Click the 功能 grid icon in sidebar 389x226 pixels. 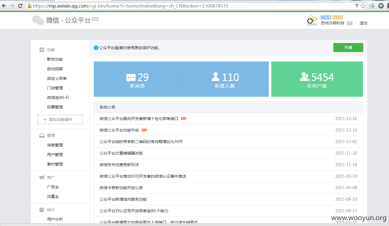42,50
